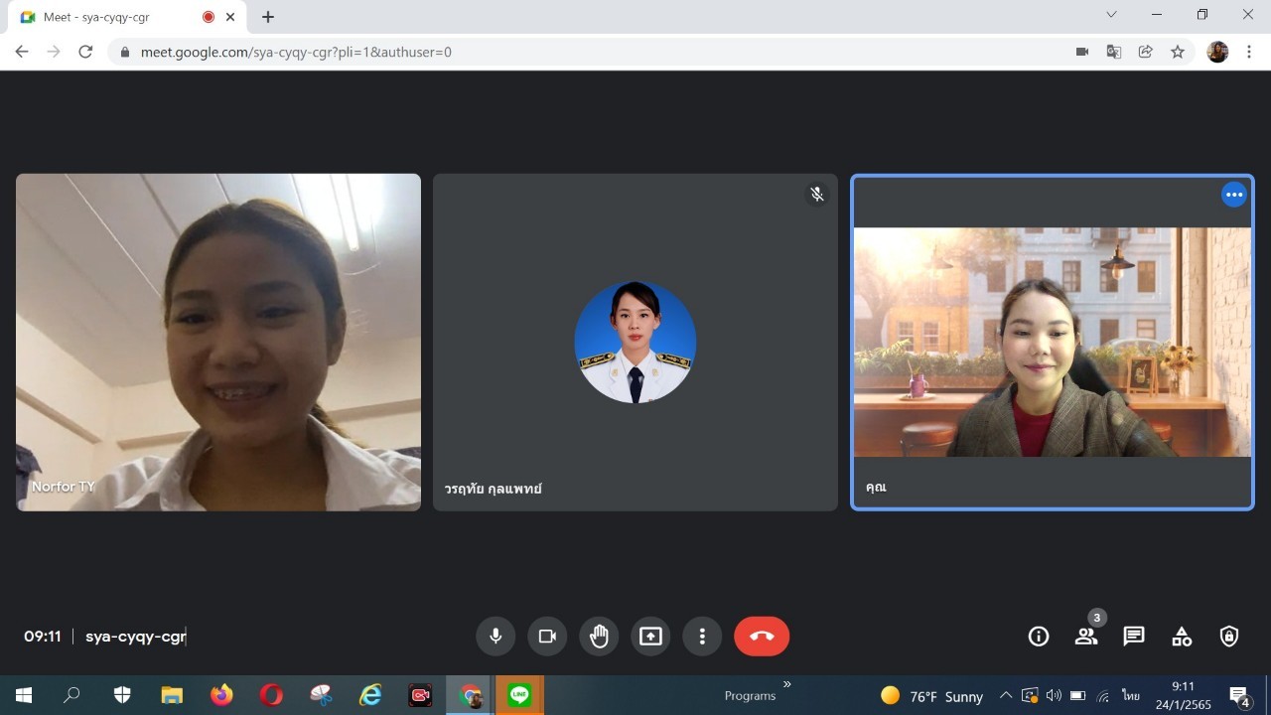Click the address bar URL field

(596, 52)
